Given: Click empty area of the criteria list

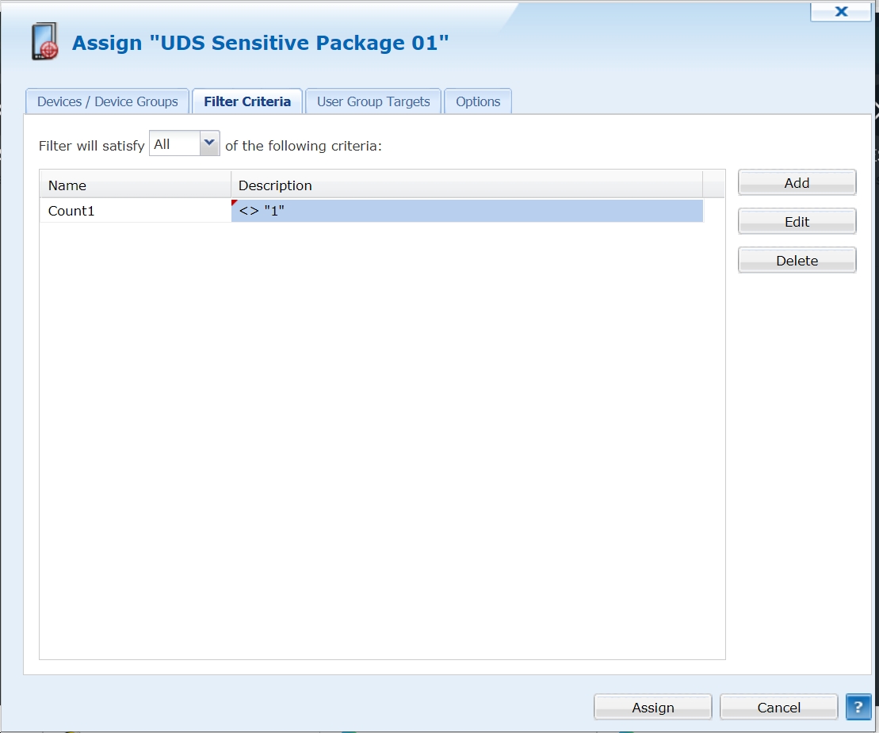Looking at the screenshot, I should (380, 436).
